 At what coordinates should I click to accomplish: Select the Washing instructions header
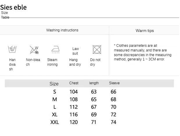[62, 30]
